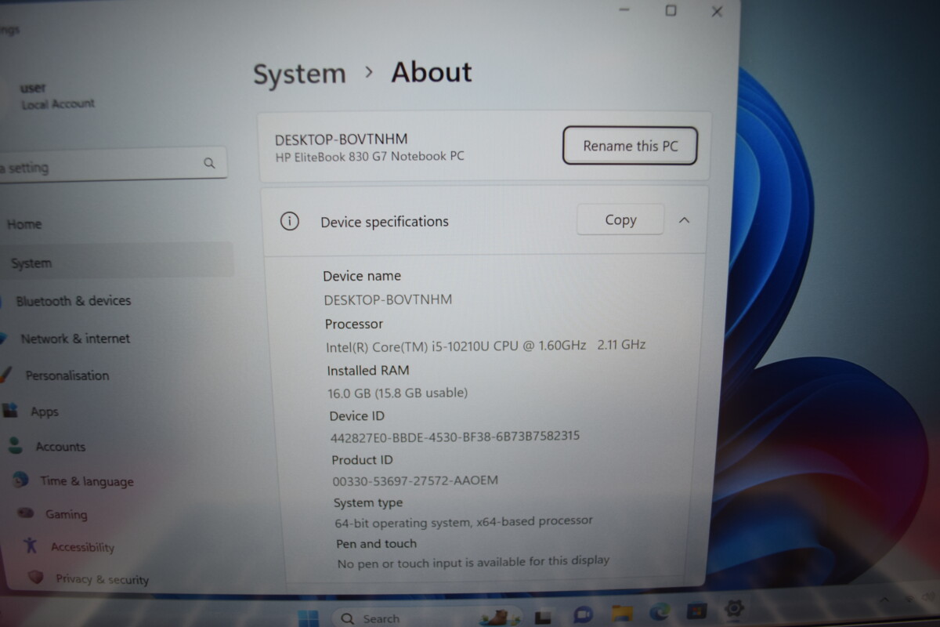
Task: Launch Microsoft Edge from the taskbar
Action: 660,611
